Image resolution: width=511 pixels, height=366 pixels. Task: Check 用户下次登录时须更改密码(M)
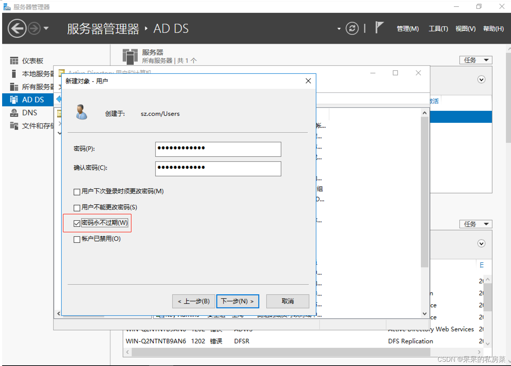click(x=77, y=192)
